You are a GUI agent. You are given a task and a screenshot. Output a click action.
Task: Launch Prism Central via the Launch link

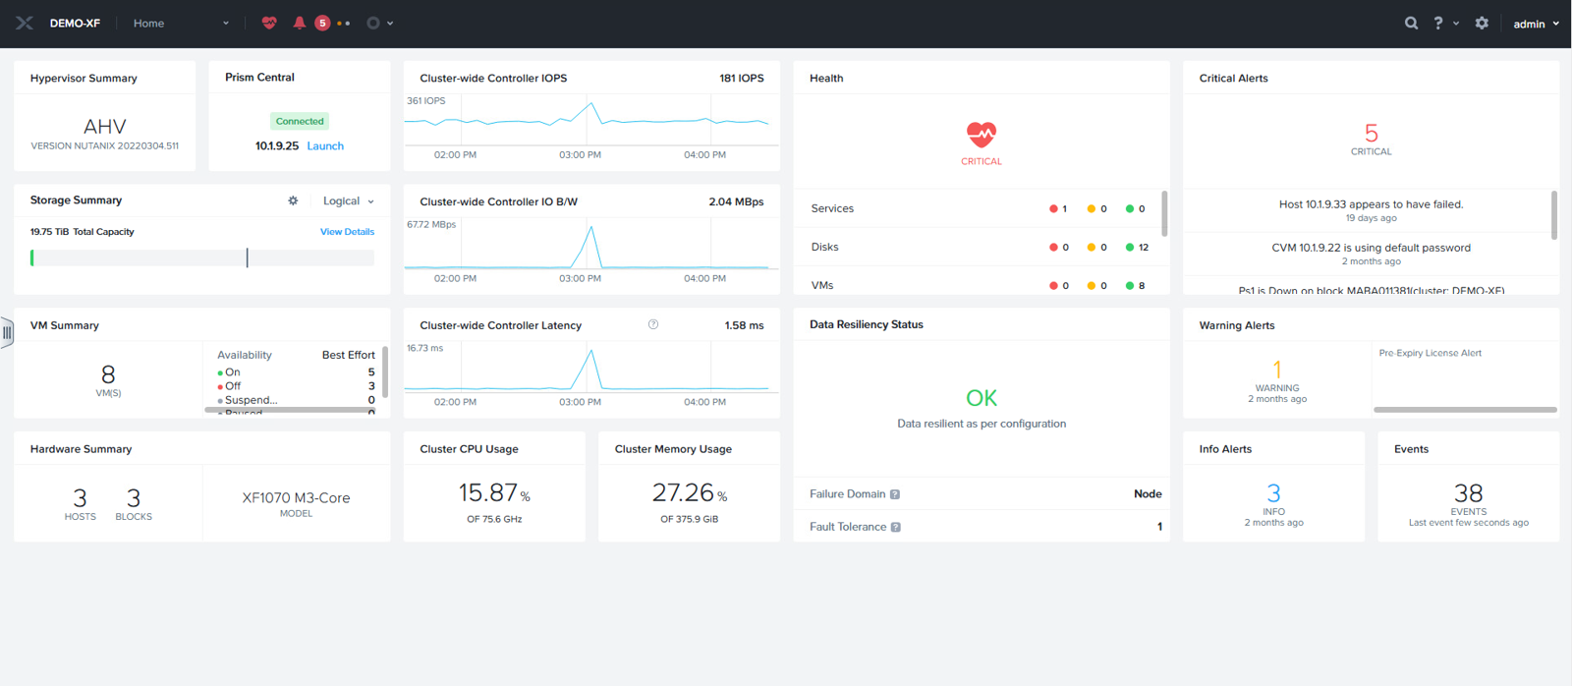point(325,145)
